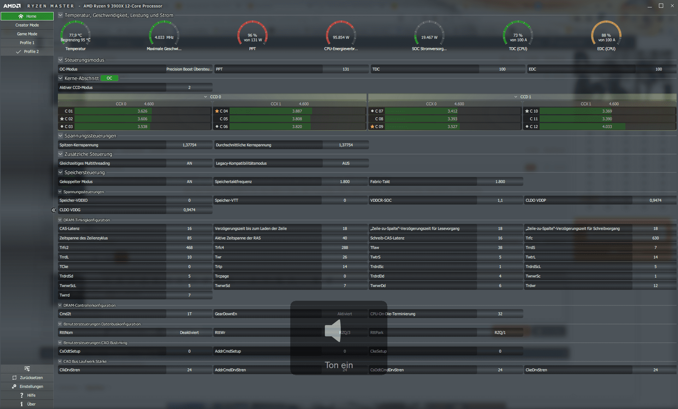Click the dot marker on core C 07
Image resolution: width=678 pixels, height=409 pixels.
point(372,111)
